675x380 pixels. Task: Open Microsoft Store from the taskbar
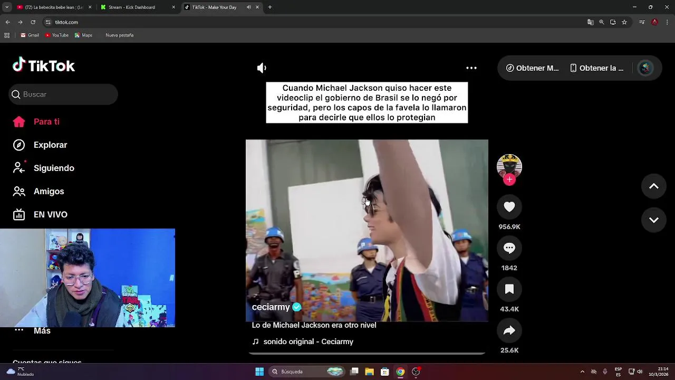click(385, 372)
